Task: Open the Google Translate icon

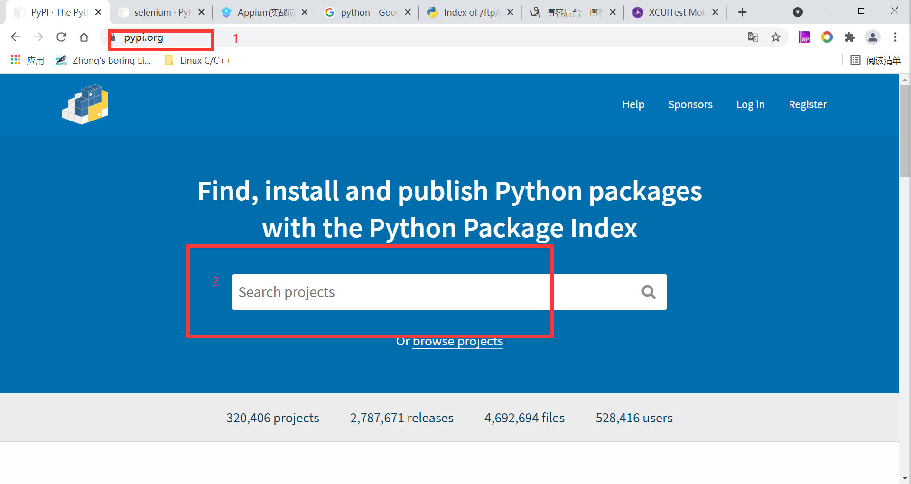Action: pyautogui.click(x=753, y=37)
